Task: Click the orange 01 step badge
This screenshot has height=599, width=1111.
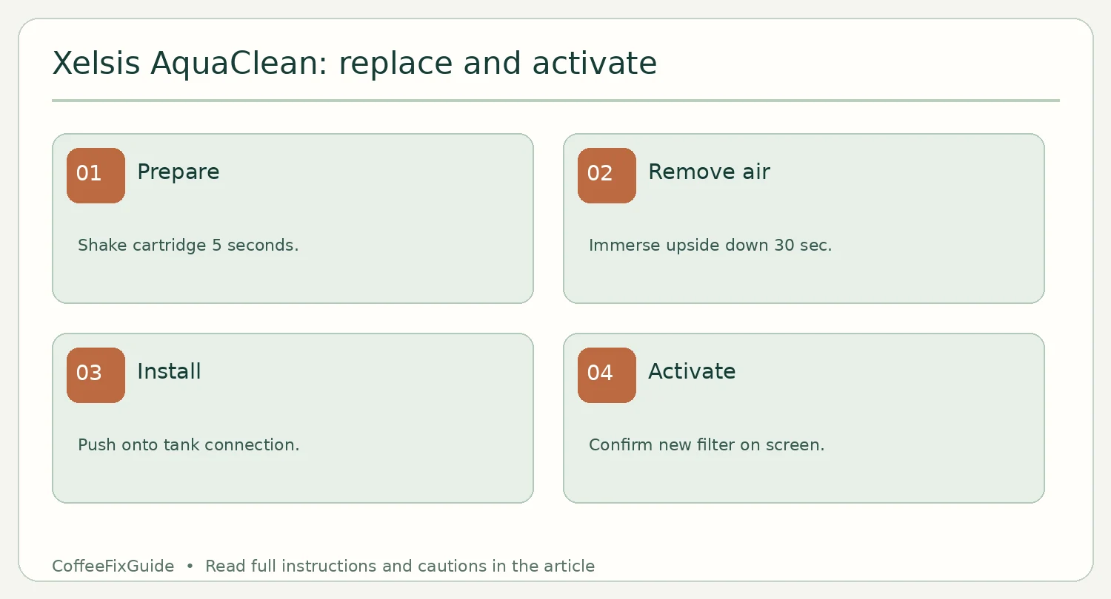Action: pyautogui.click(x=96, y=175)
